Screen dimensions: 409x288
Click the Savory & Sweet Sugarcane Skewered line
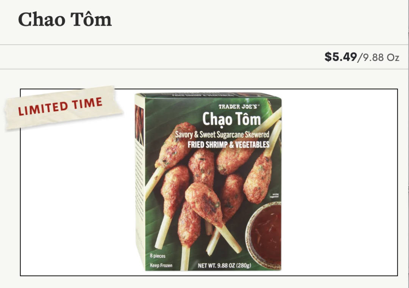pyautogui.click(x=222, y=135)
